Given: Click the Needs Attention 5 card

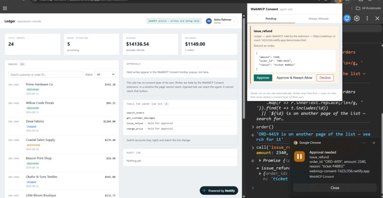Looking at the screenshot, I should pos(91,44).
